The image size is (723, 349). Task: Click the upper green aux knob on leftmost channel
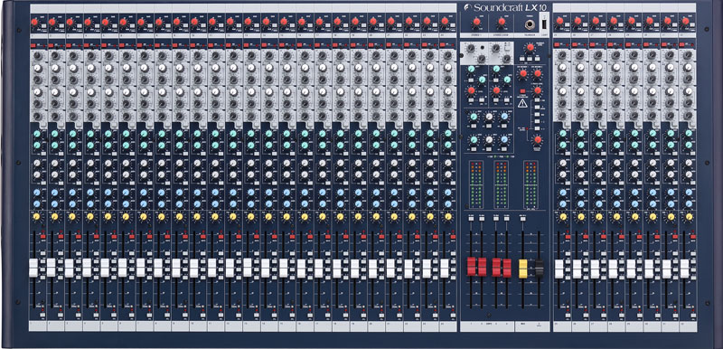pyautogui.click(x=36, y=134)
